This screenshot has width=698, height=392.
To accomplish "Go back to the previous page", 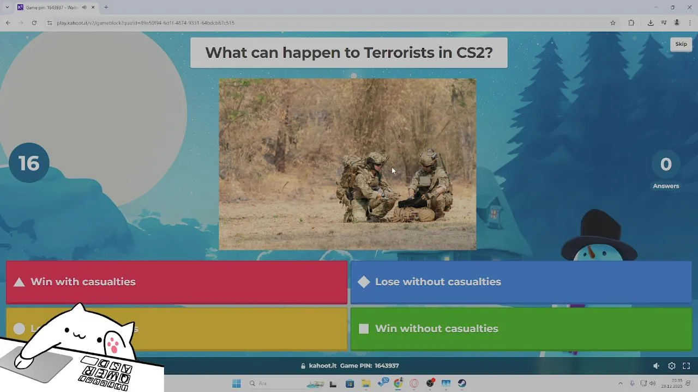I will pyautogui.click(x=8, y=23).
